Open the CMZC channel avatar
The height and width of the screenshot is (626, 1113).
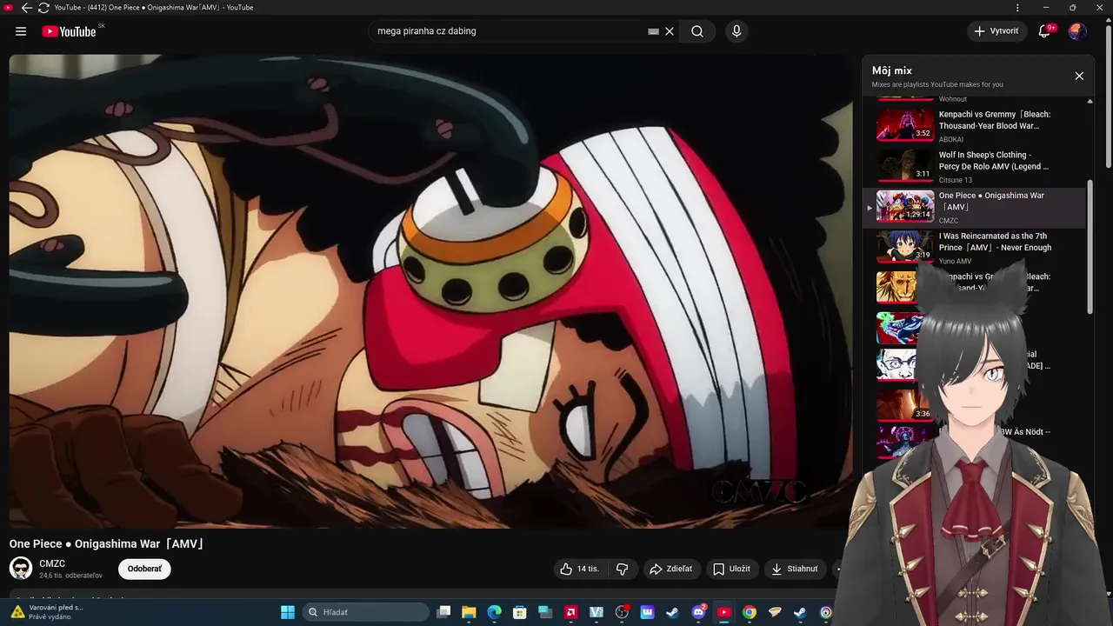(21, 569)
